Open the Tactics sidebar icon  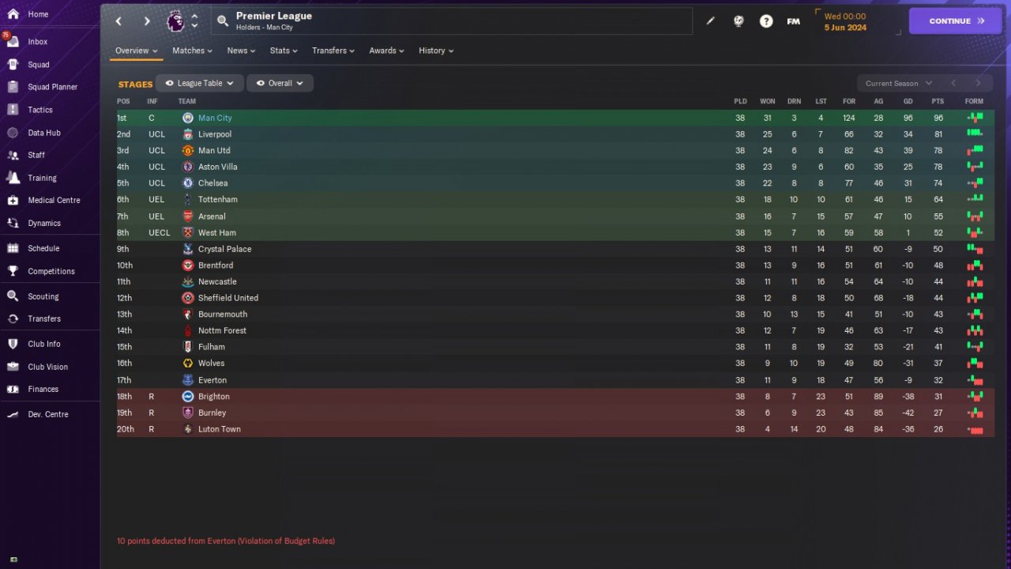pos(13,110)
